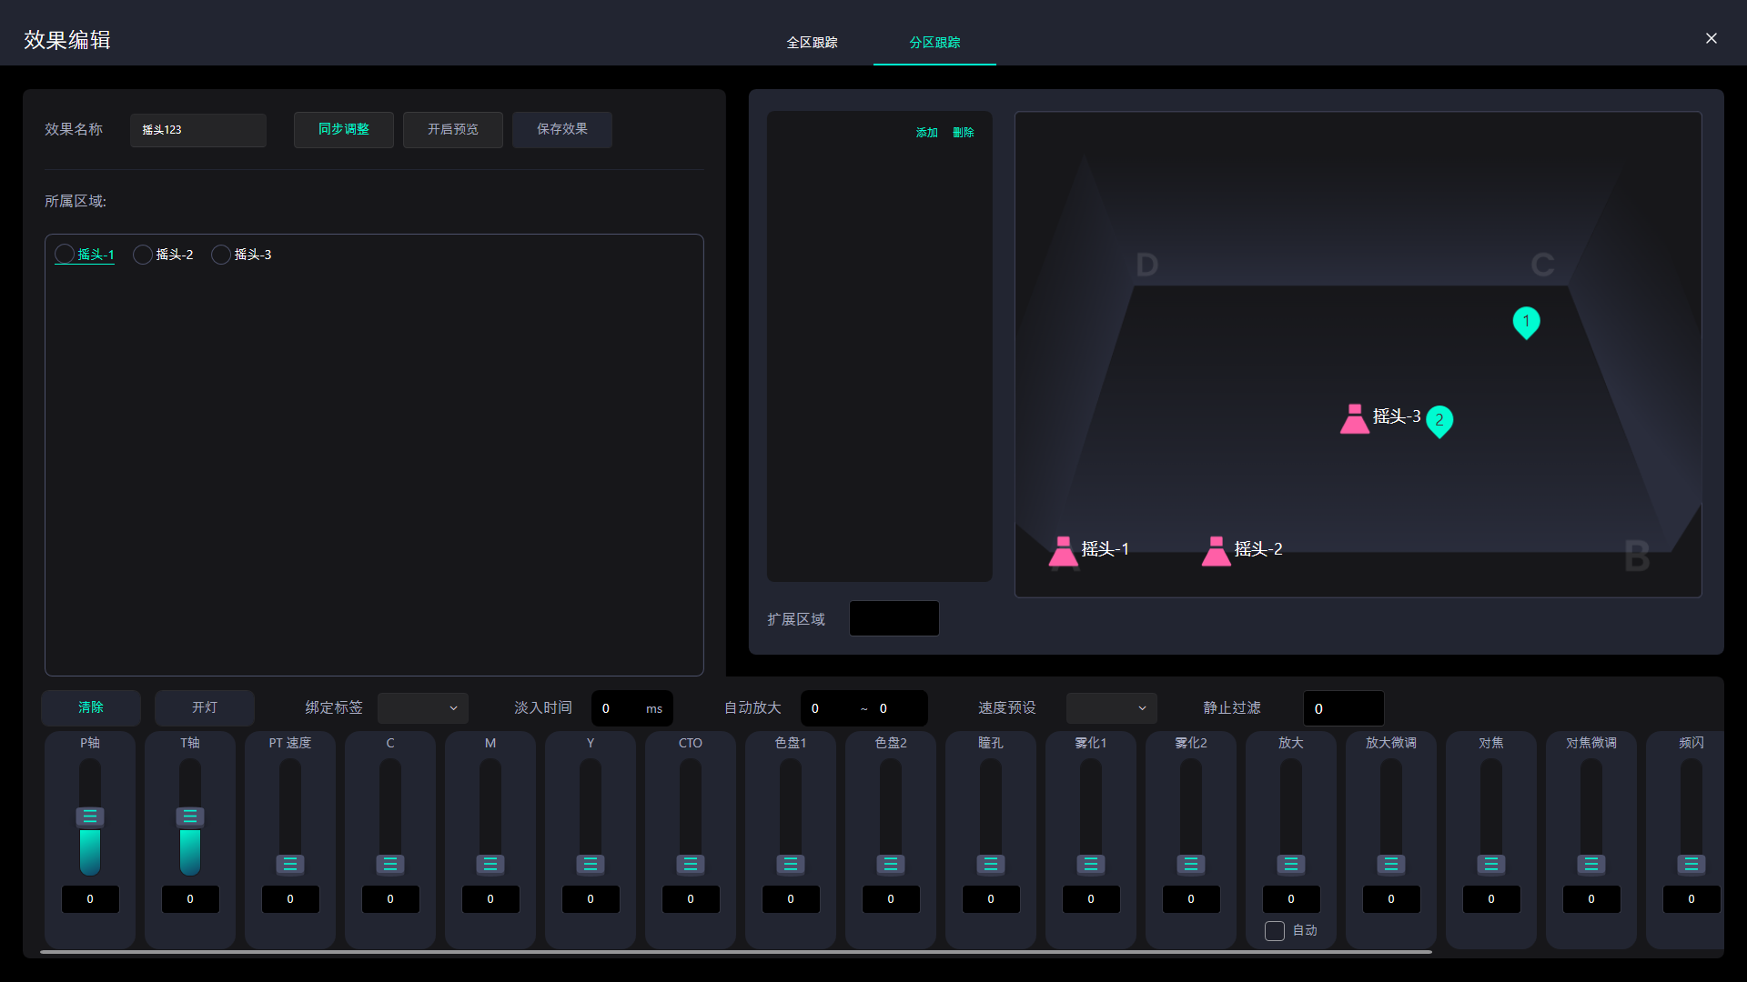
Task: Switch to the 全区跟踪 tab
Action: 812,43
